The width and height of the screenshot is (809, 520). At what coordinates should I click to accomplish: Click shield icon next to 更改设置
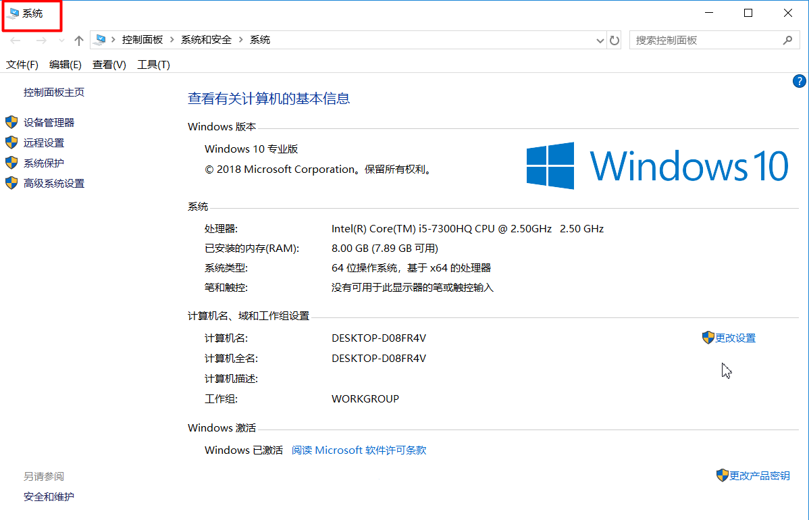pos(708,338)
